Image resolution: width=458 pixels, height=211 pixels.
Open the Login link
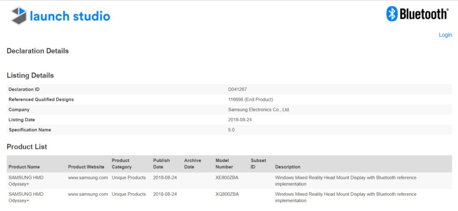[x=445, y=35]
